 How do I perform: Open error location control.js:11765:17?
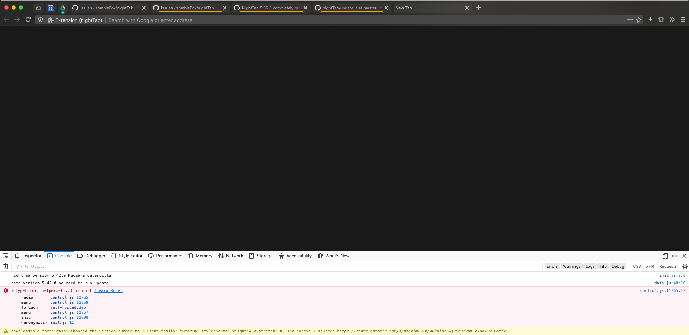(x=662, y=290)
